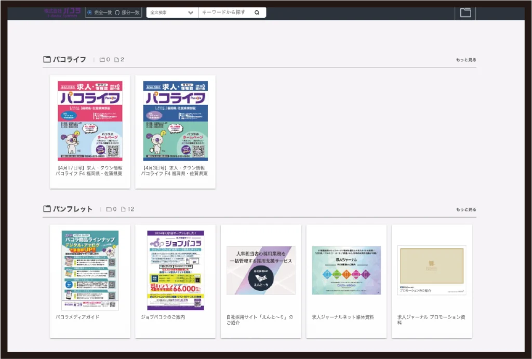Click the 株式会社パコラ logo in the header
The image size is (532, 359).
pos(62,12)
